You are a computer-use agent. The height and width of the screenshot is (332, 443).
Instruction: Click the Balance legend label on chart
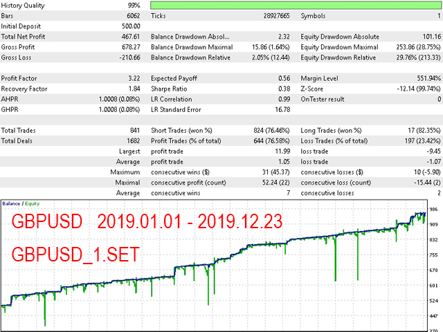pyautogui.click(x=11, y=203)
